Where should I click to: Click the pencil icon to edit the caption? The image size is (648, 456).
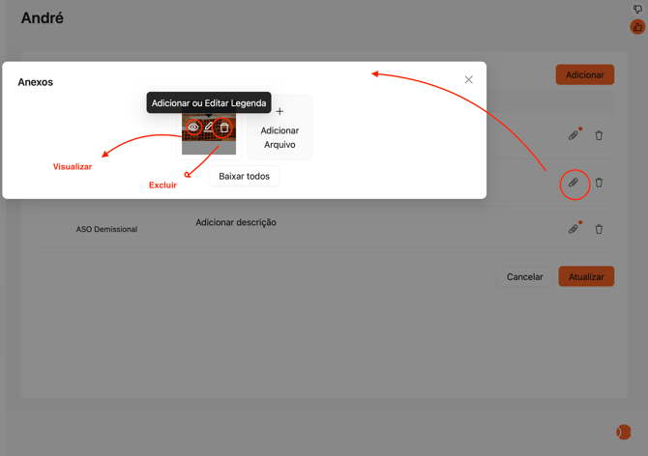(x=209, y=128)
